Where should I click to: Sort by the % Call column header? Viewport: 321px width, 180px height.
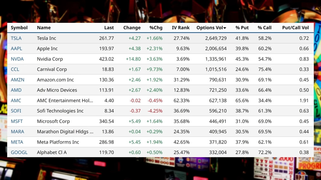[265, 28]
